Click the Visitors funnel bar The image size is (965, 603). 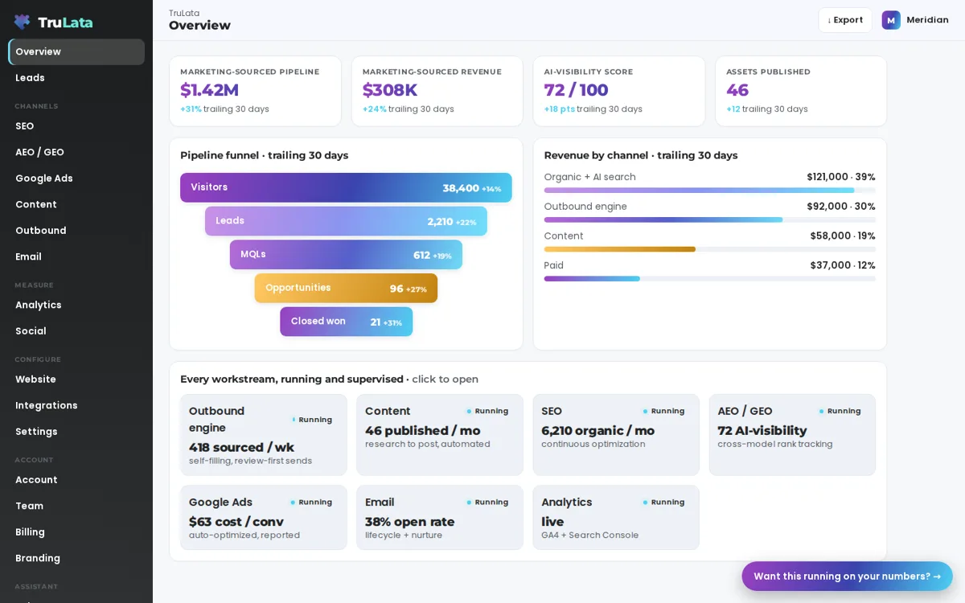(346, 187)
